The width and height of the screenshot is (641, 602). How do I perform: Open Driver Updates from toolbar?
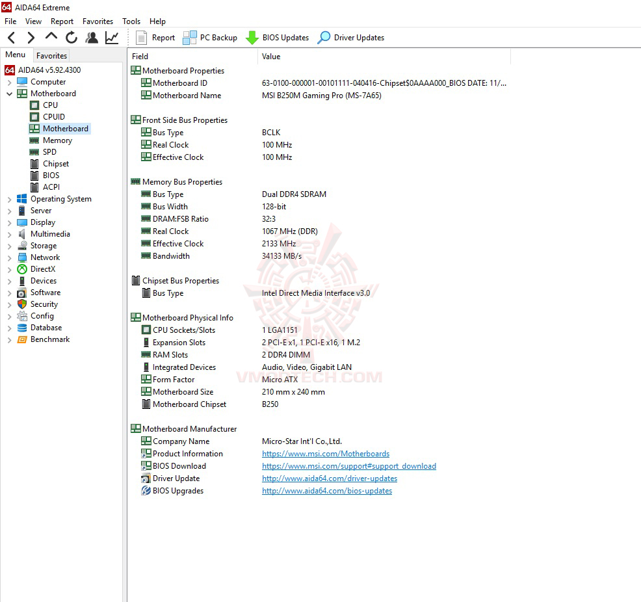pos(351,38)
